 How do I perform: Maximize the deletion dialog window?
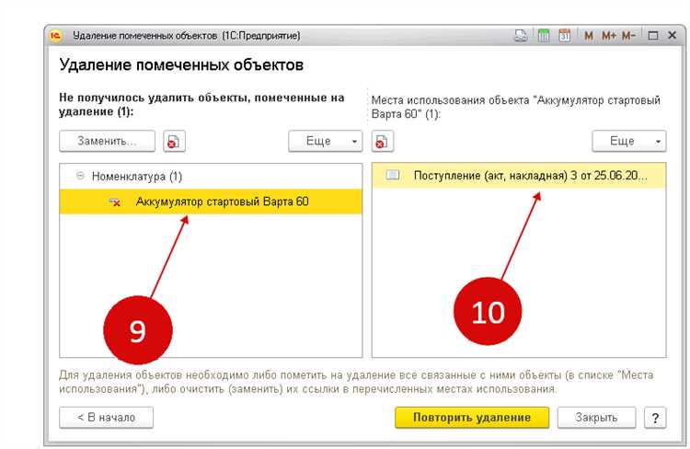(653, 36)
